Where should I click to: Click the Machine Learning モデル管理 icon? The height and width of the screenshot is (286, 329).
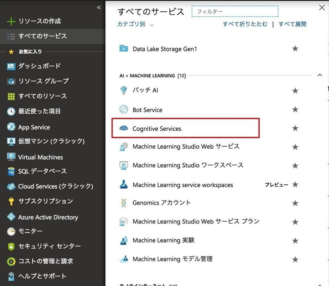(124, 259)
